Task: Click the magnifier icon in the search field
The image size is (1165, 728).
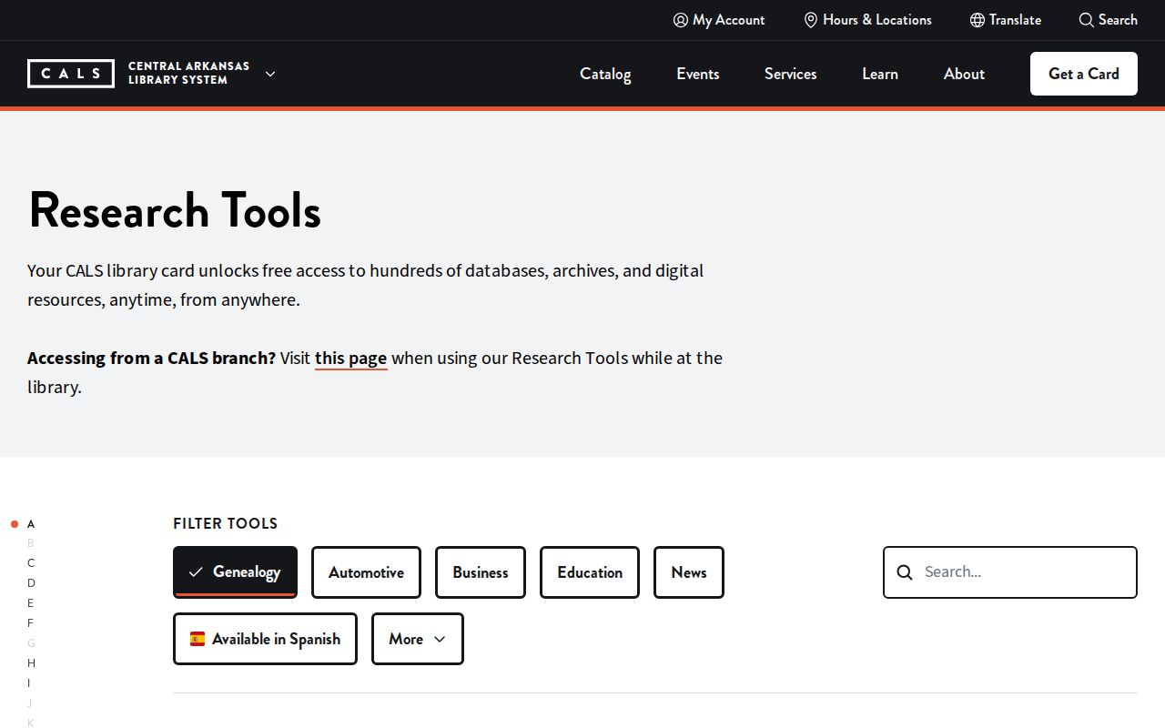Action: point(905,572)
